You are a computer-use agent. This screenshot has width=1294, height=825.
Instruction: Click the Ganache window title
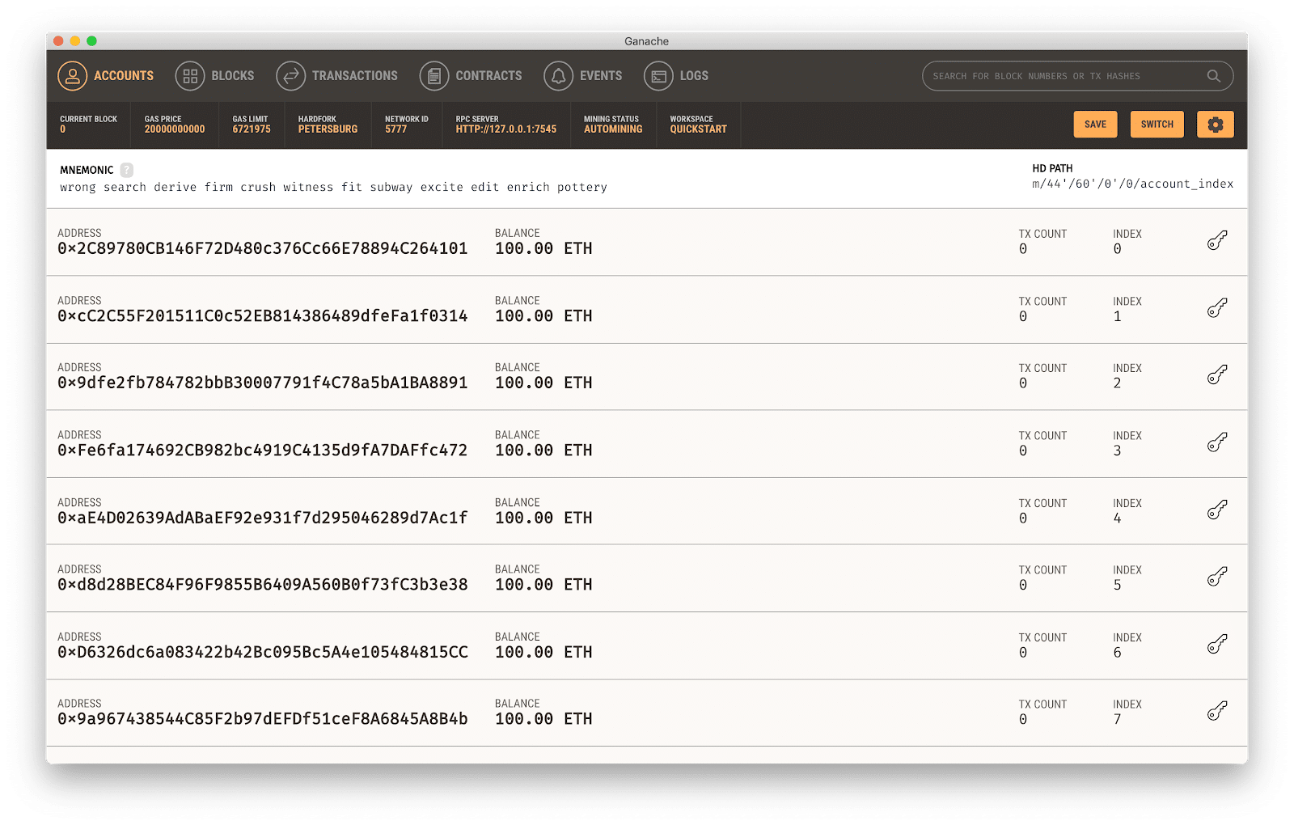646,41
